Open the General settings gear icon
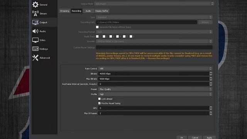Image resolution: width=247 pixels, height=139 pixels. (35, 5)
